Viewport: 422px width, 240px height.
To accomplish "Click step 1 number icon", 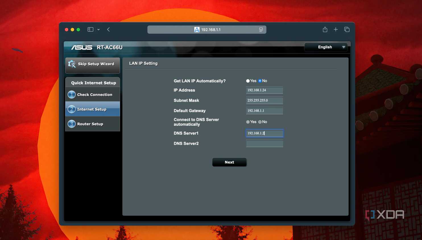I will (x=72, y=94).
